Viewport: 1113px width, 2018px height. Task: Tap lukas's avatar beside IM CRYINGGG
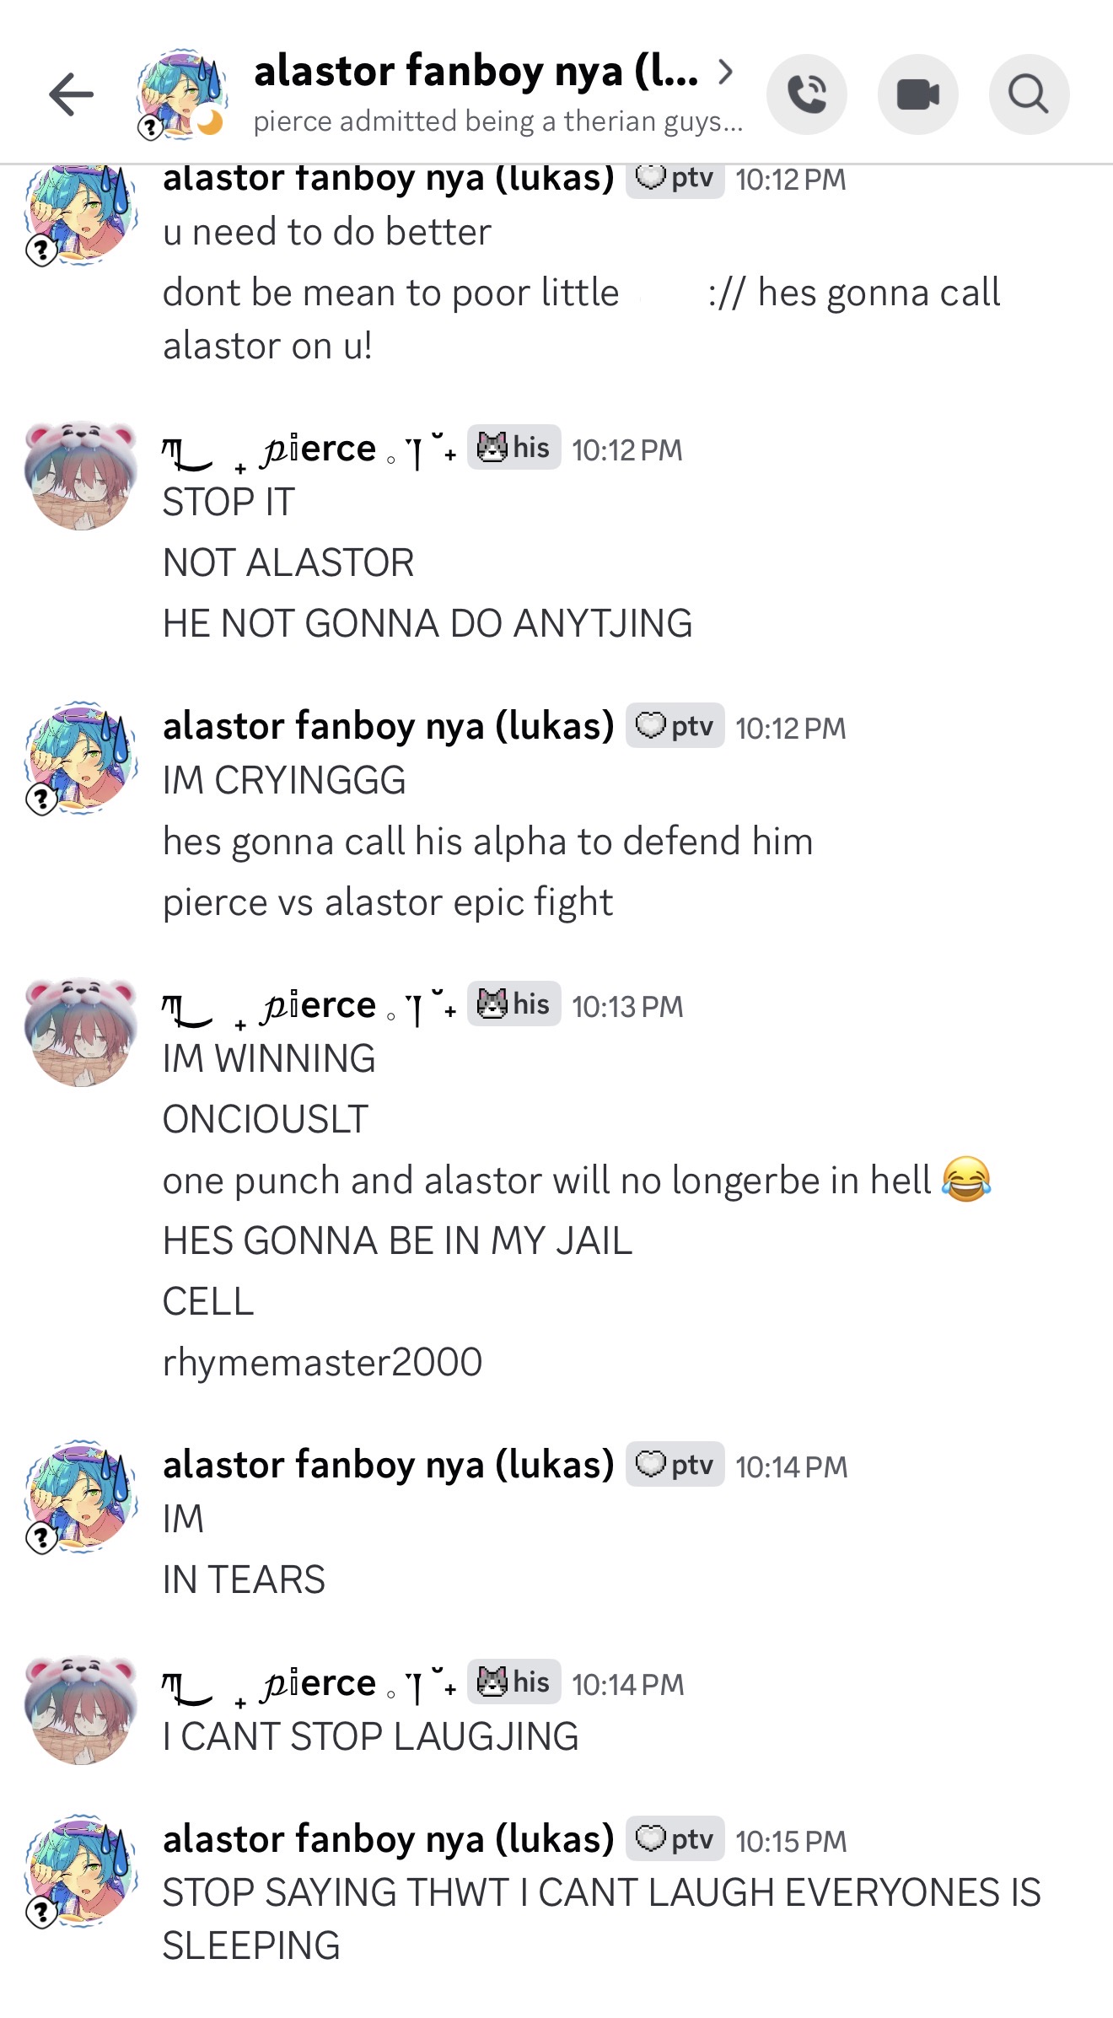click(x=81, y=757)
